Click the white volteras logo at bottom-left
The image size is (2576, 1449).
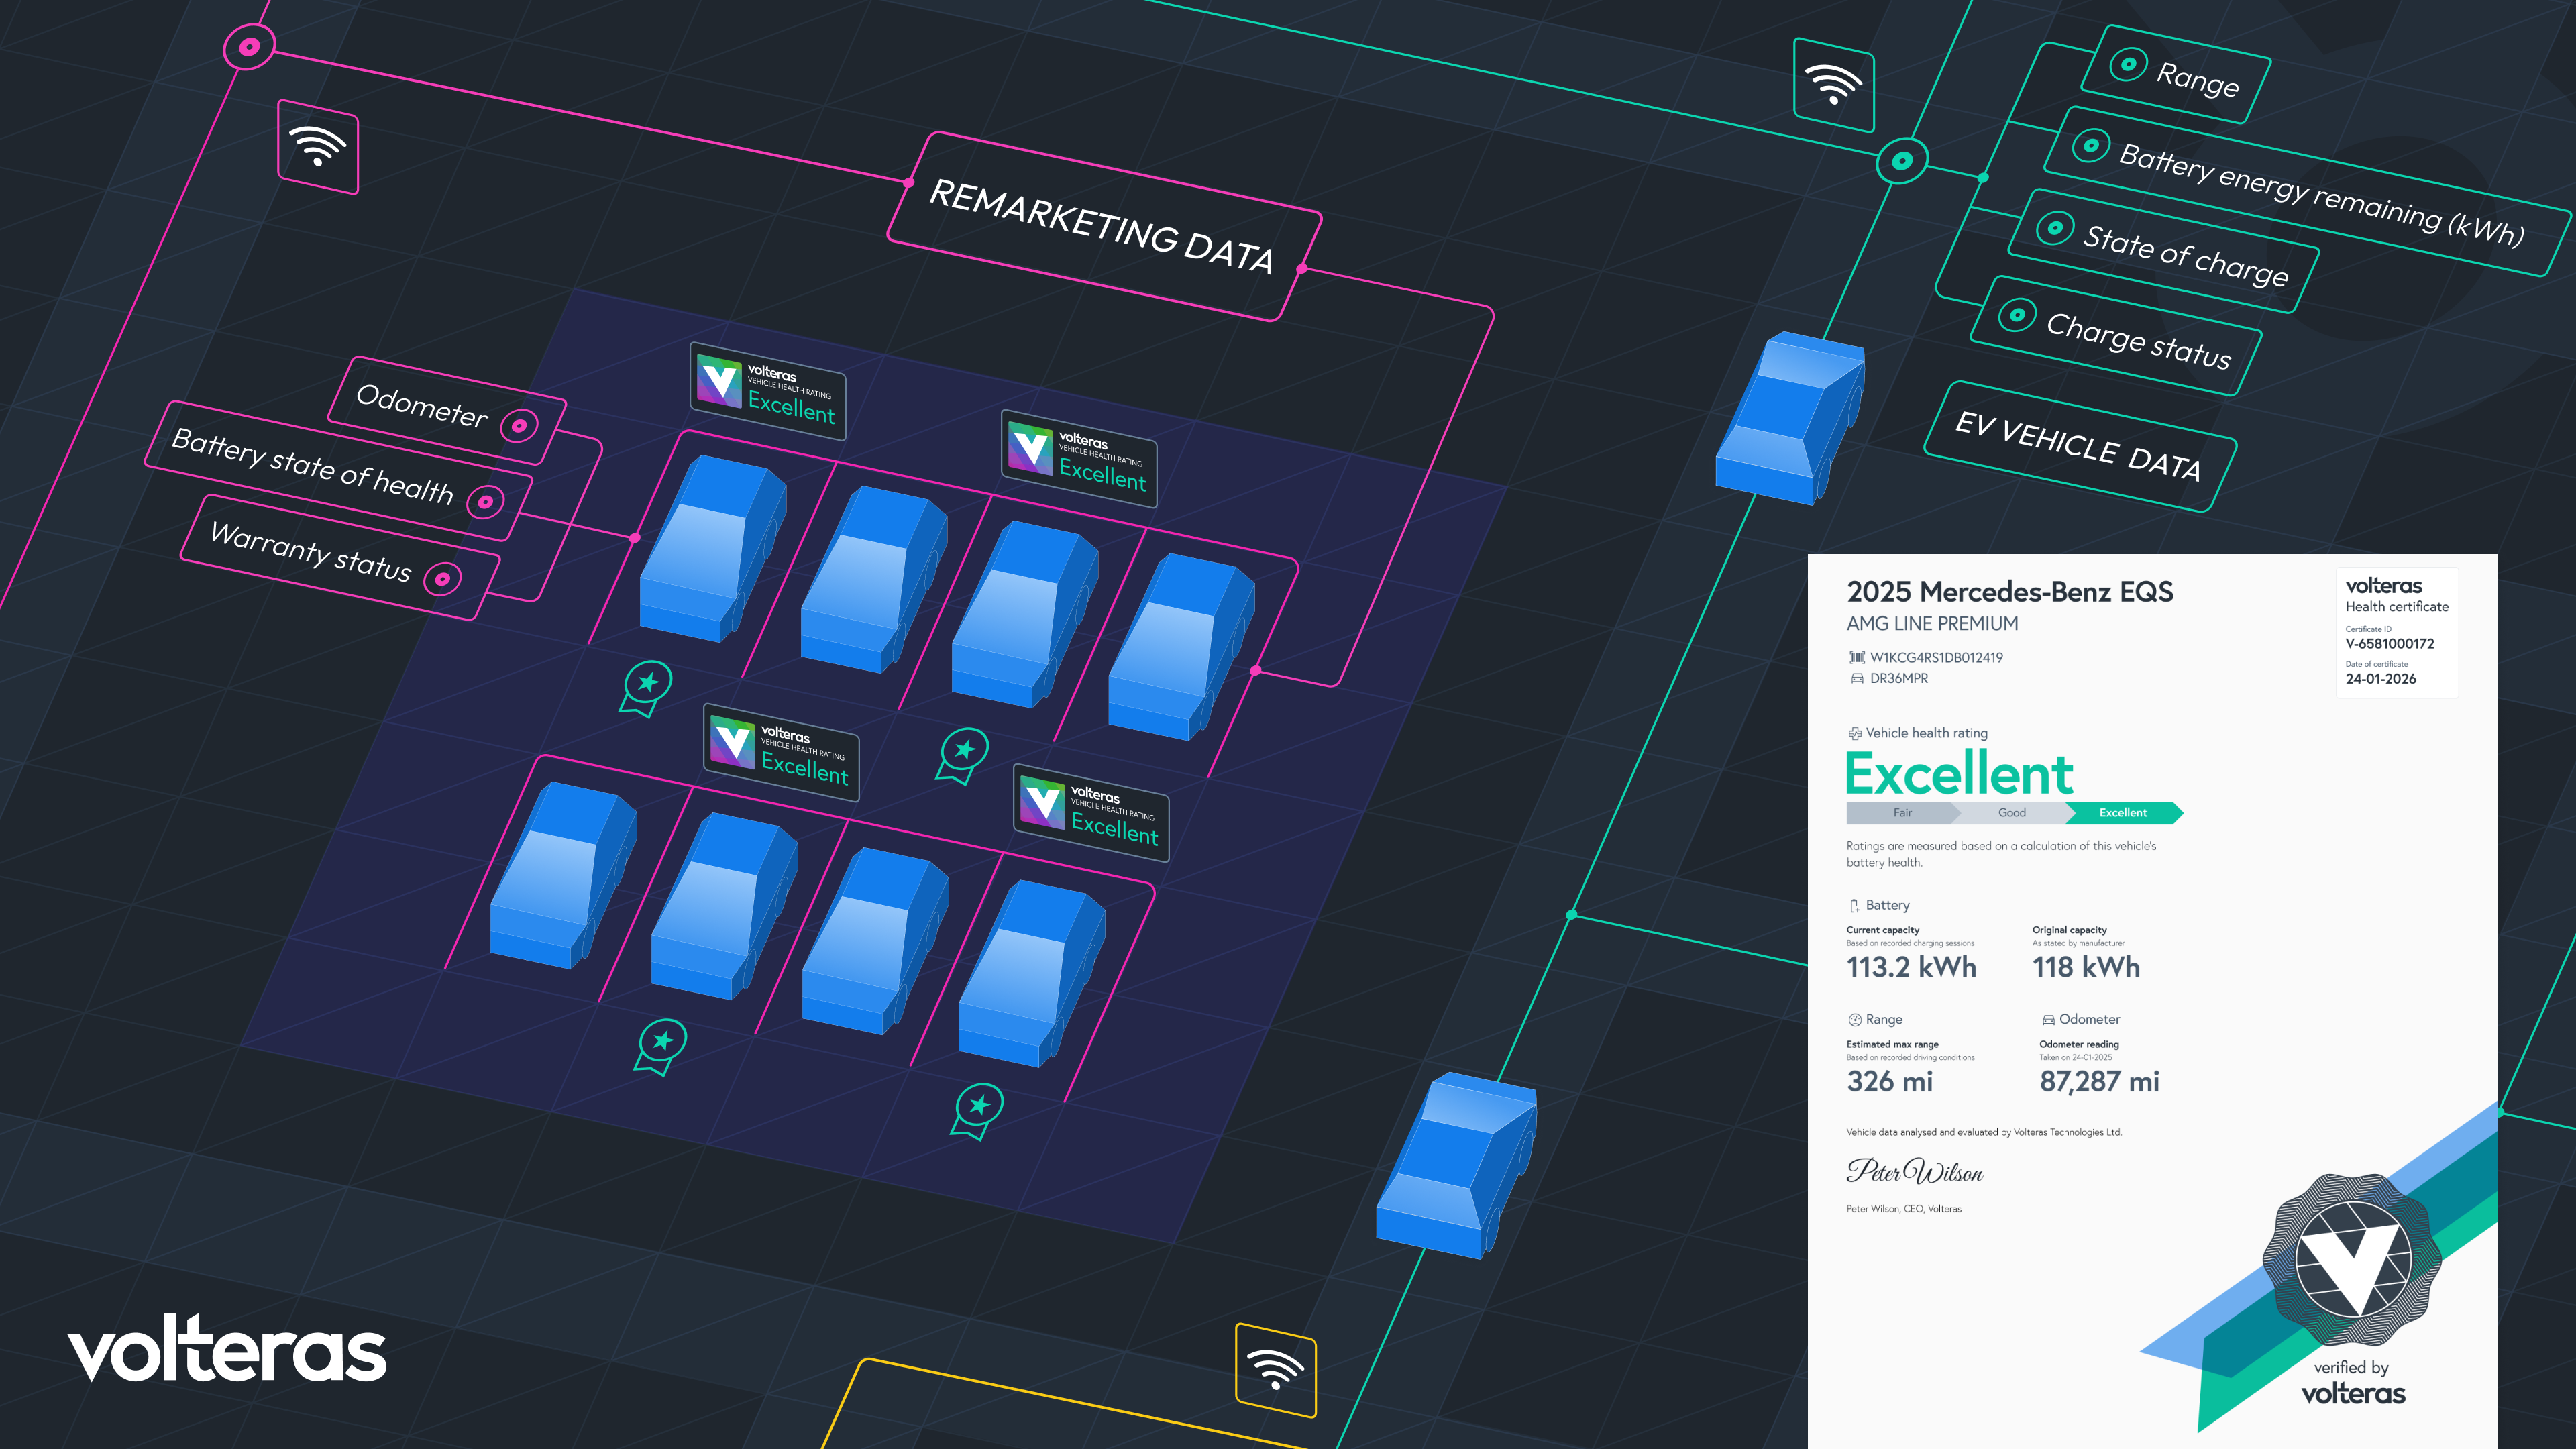227,1348
